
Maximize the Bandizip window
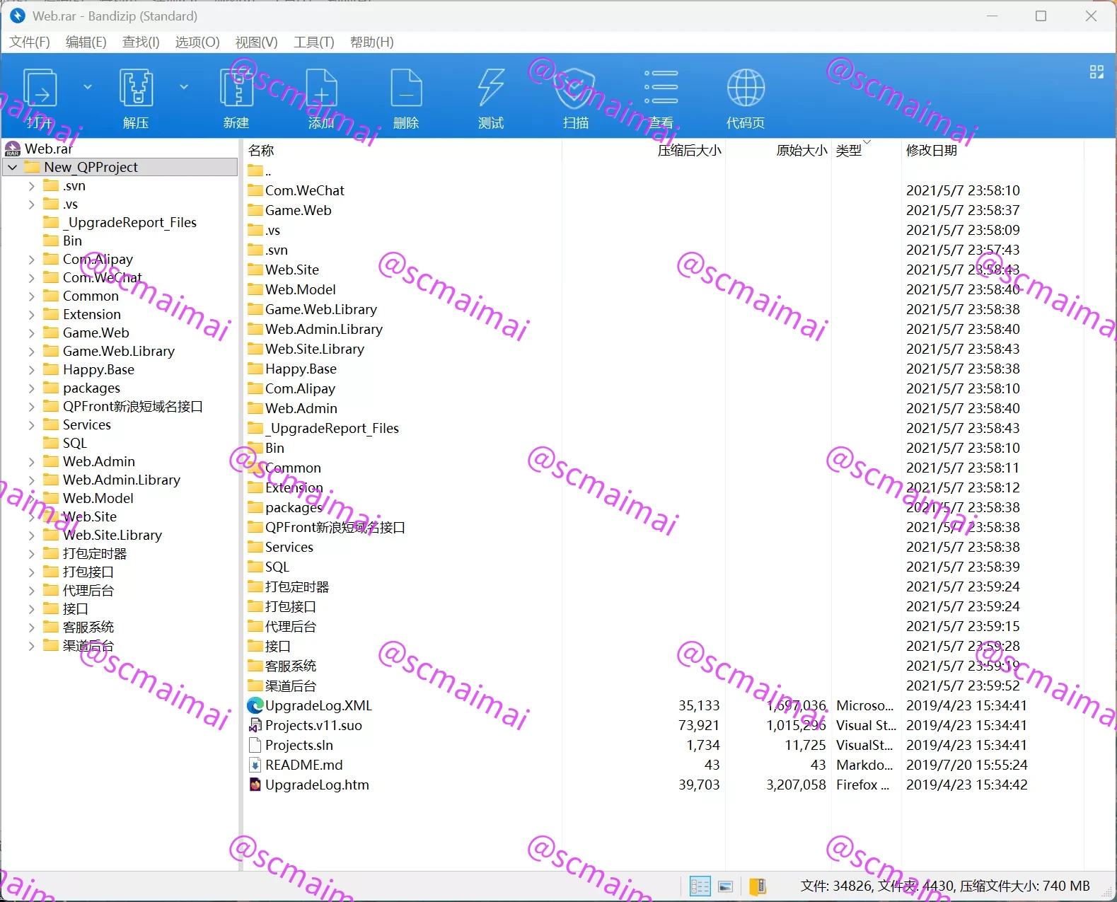pyautogui.click(x=1041, y=16)
